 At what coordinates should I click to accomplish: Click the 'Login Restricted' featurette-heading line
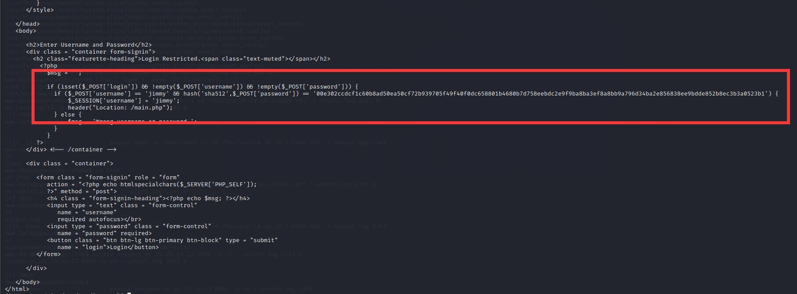coord(182,59)
